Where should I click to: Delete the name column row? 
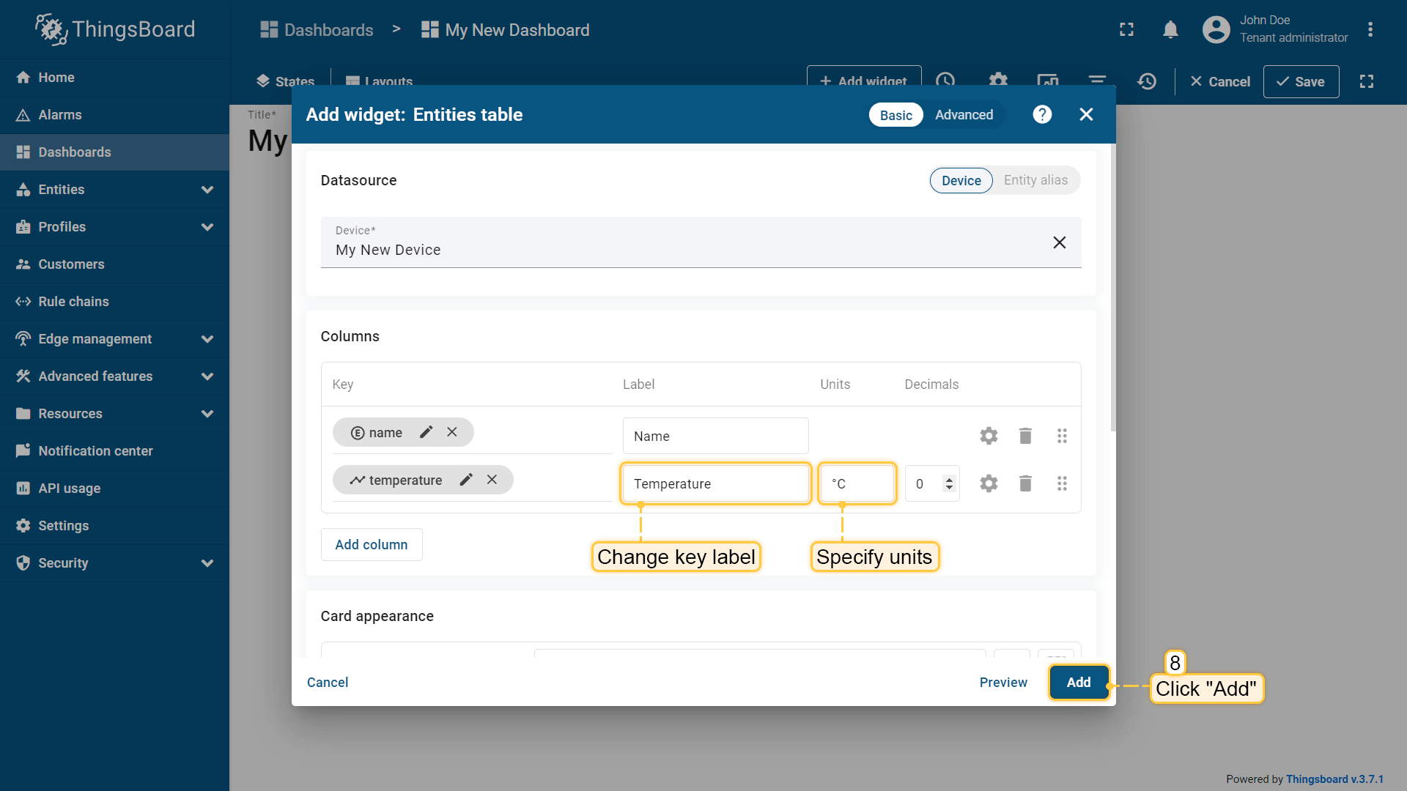1025,436
